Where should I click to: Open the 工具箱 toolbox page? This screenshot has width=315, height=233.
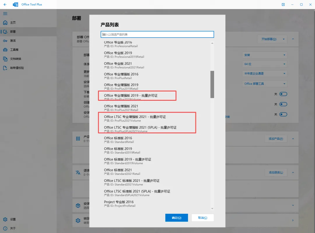tap(28, 50)
